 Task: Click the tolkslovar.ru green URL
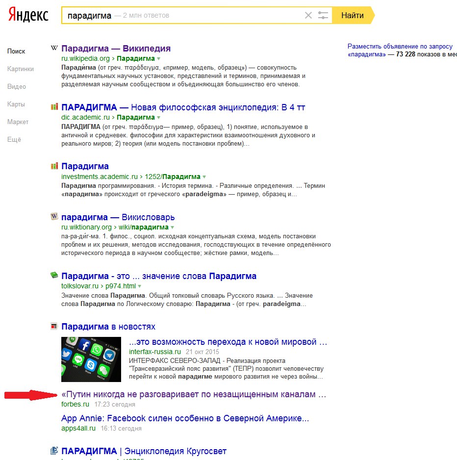click(x=80, y=286)
